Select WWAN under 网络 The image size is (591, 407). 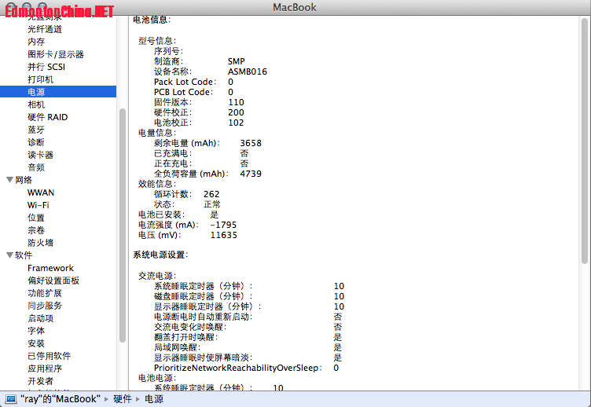point(41,192)
